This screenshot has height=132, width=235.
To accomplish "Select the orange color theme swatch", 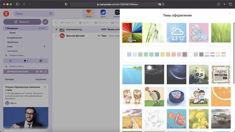I will (x=168, y=54).
